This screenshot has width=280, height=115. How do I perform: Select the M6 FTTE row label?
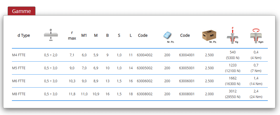click(19, 81)
